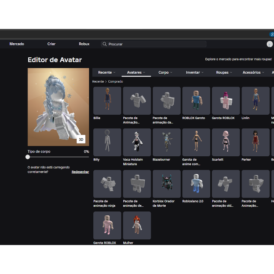Open the Mercado menu item

[17, 44]
